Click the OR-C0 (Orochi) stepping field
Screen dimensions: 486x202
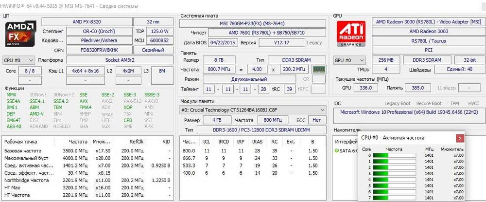pos(99,31)
